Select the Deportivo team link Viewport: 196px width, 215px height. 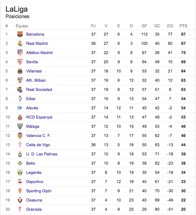[x=35, y=182]
